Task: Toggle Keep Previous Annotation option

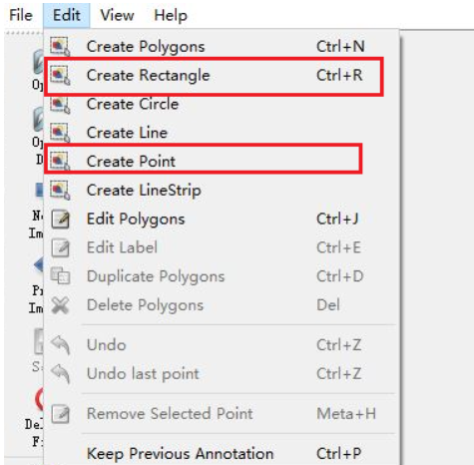Action: [x=222, y=454]
